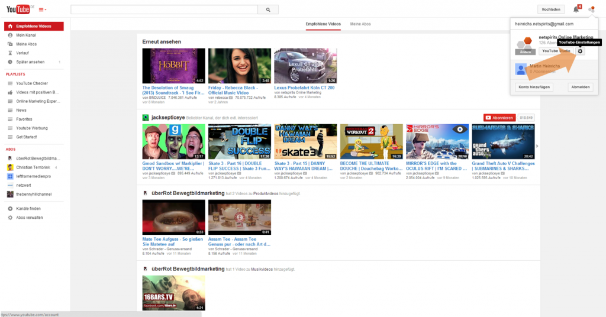Open the notifications bell

(x=576, y=9)
